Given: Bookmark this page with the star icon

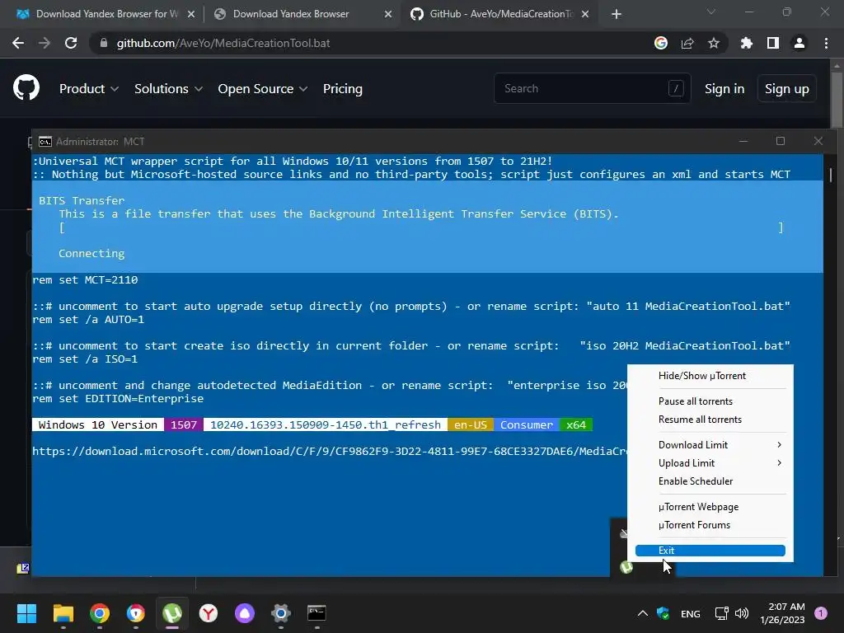Looking at the screenshot, I should click(x=714, y=43).
